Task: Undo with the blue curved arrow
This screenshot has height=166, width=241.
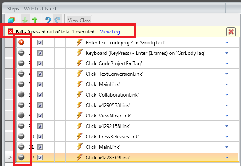Action: click(x=48, y=20)
